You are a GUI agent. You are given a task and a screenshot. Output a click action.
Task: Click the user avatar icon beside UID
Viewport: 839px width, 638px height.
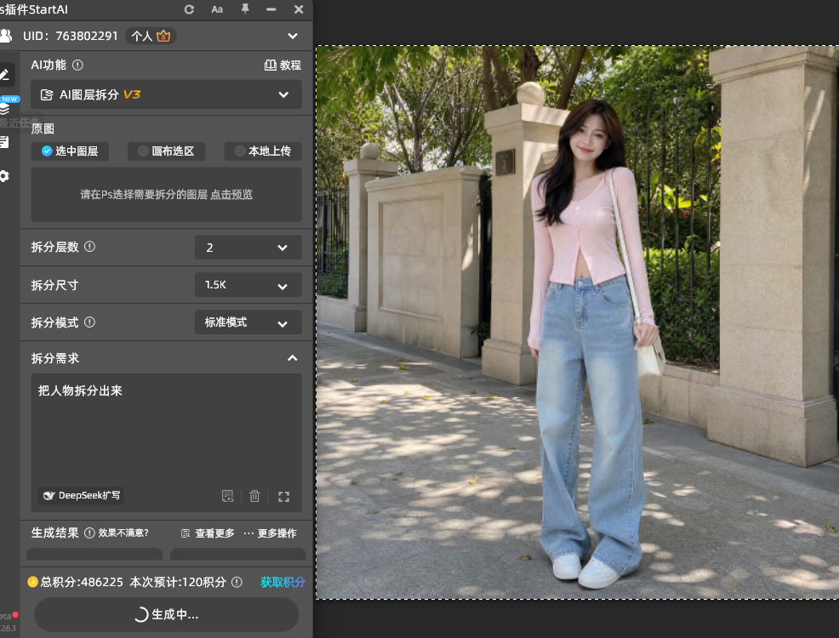[6, 36]
